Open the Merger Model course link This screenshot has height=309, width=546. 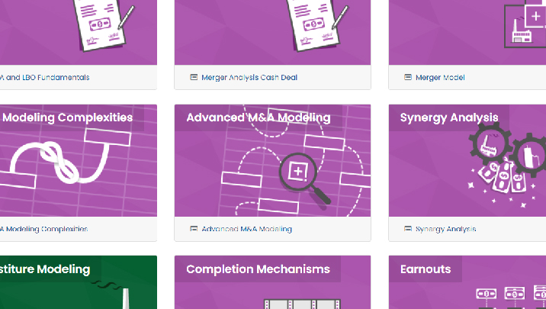tap(440, 77)
